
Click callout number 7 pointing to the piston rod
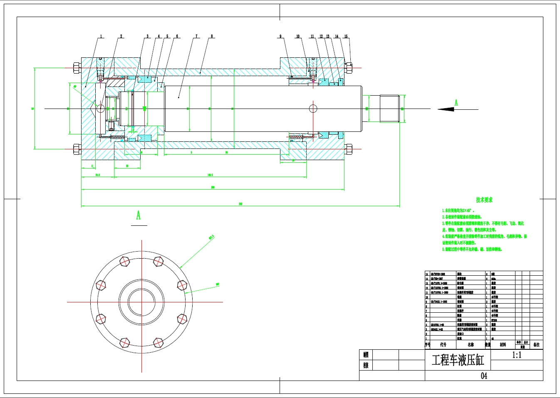tap(197, 36)
